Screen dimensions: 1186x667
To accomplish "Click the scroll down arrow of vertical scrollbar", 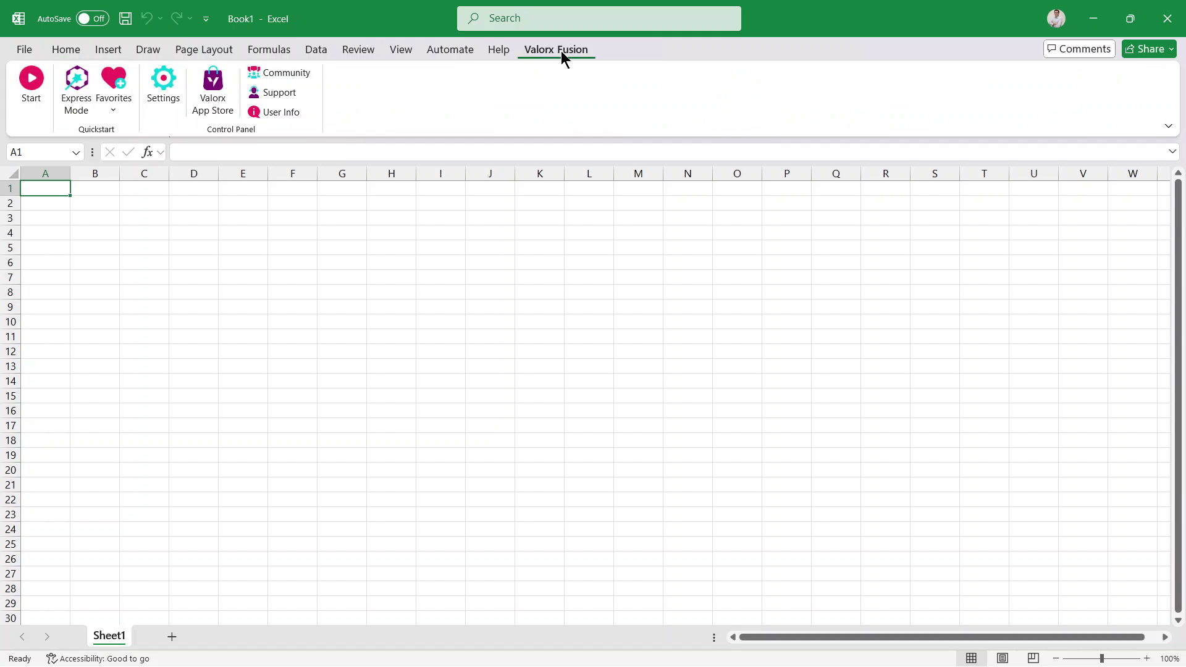I will pos(1178,620).
